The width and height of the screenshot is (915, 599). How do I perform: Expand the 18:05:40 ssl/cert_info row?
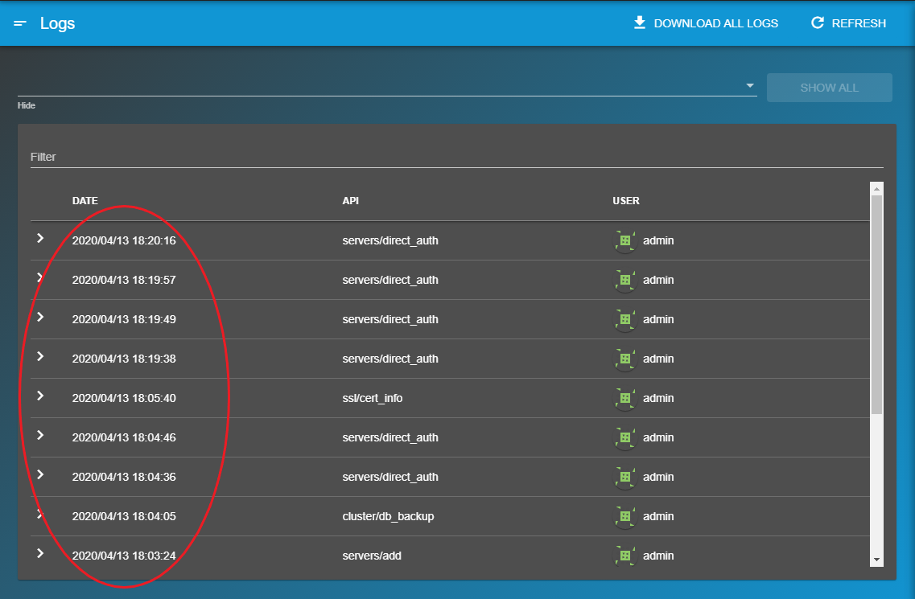click(40, 396)
